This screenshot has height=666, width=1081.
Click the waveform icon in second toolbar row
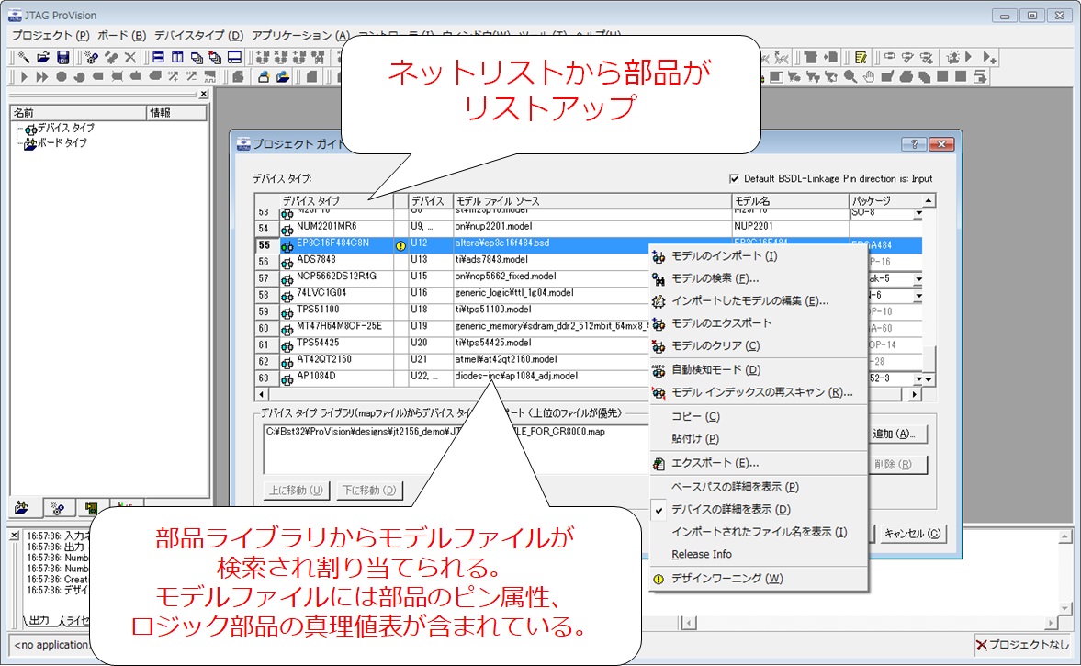(x=209, y=76)
